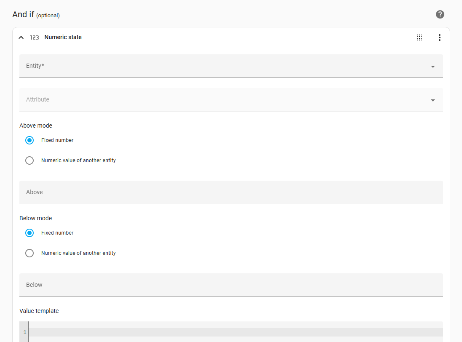Open the help icon for And if section
Screen dimensions: 462x342
(440, 14)
